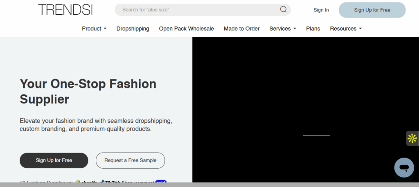This screenshot has width=419, height=187.
Task: Click the white loading bar in the video
Action: (316, 135)
